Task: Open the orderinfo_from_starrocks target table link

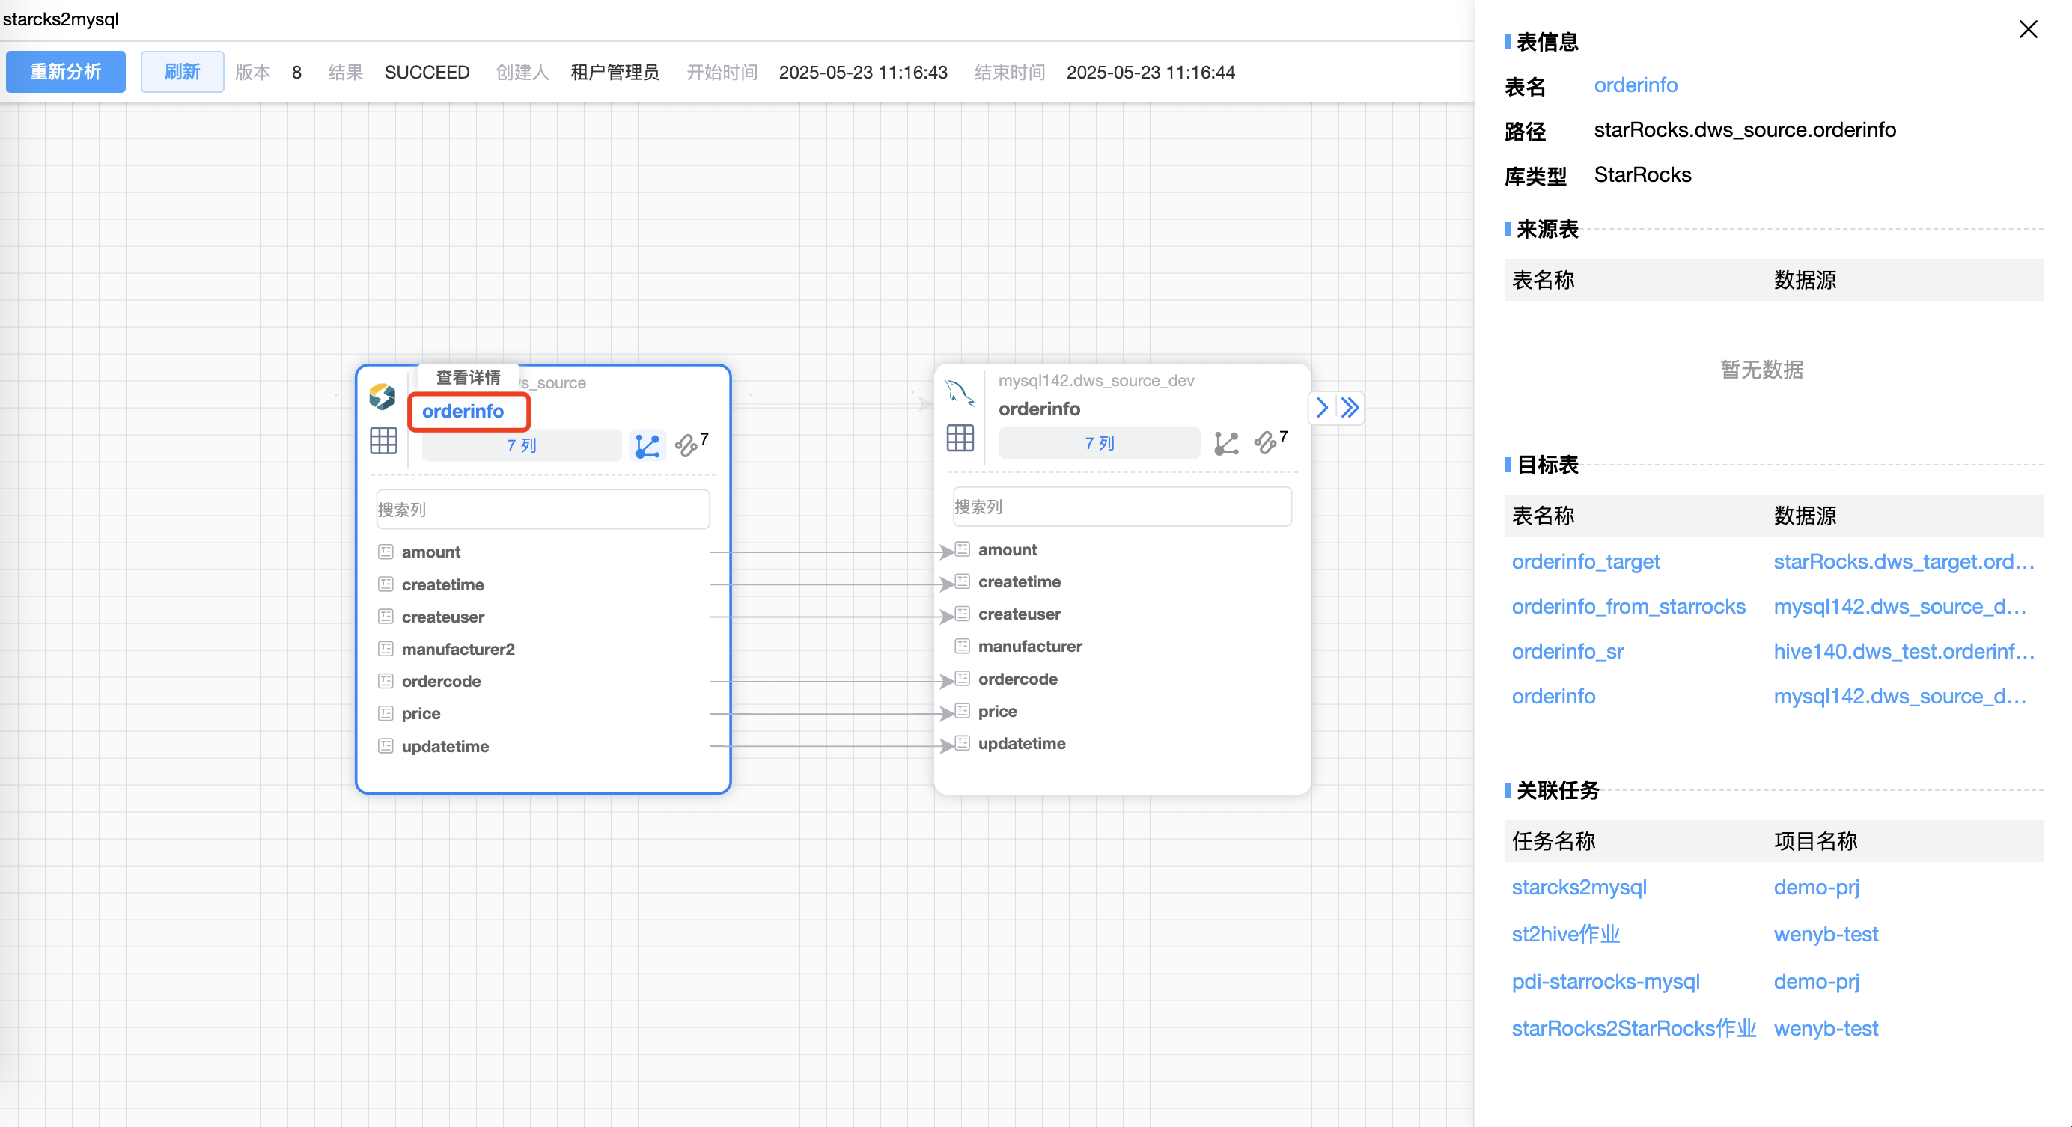Action: click(1628, 607)
